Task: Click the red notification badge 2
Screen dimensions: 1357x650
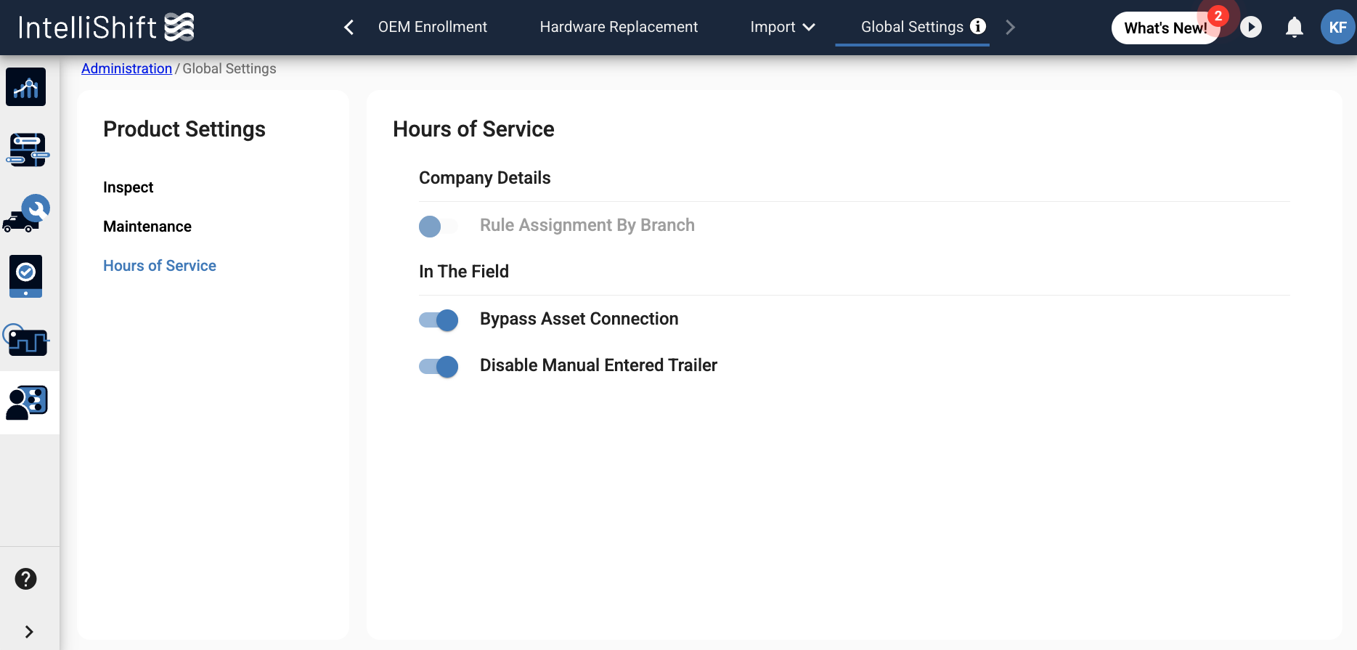Action: [1218, 16]
